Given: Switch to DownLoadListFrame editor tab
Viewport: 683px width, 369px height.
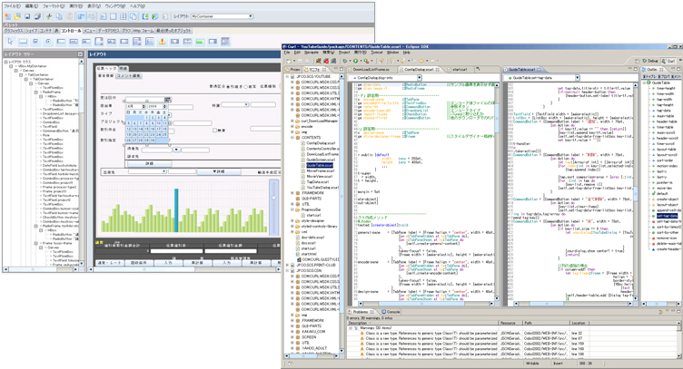Looking at the screenshot, I should [371, 70].
